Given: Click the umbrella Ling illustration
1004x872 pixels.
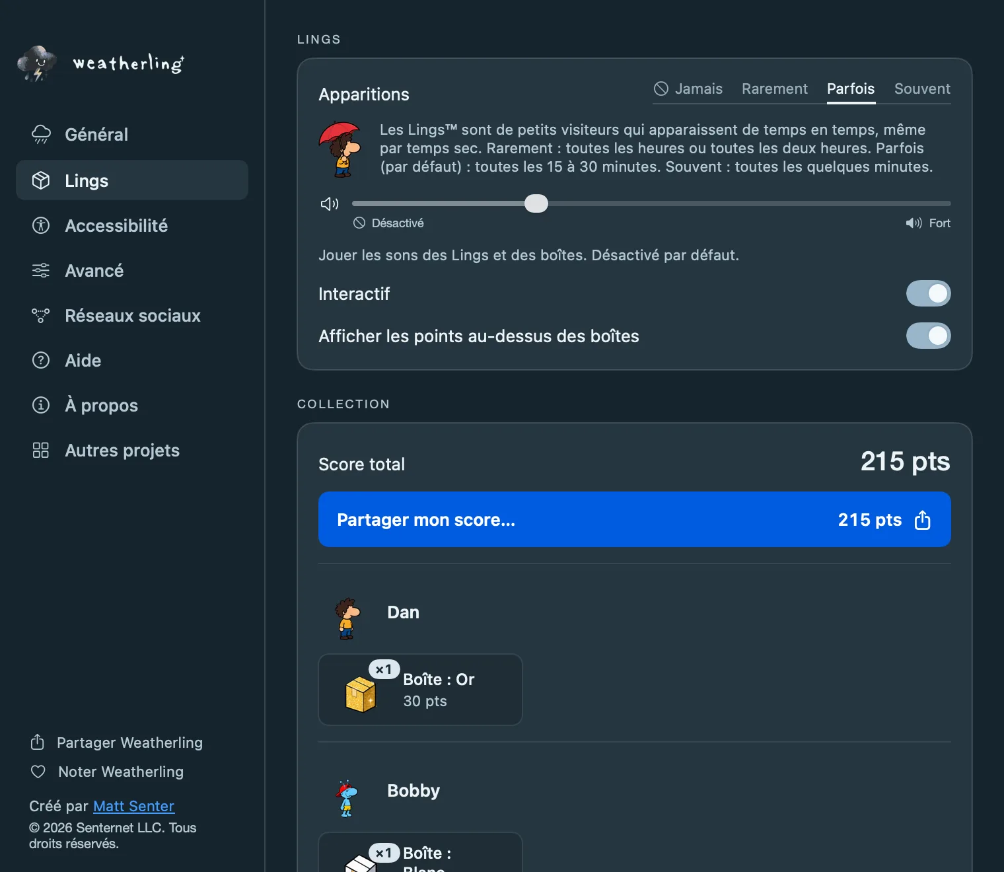Looking at the screenshot, I should tap(340, 150).
